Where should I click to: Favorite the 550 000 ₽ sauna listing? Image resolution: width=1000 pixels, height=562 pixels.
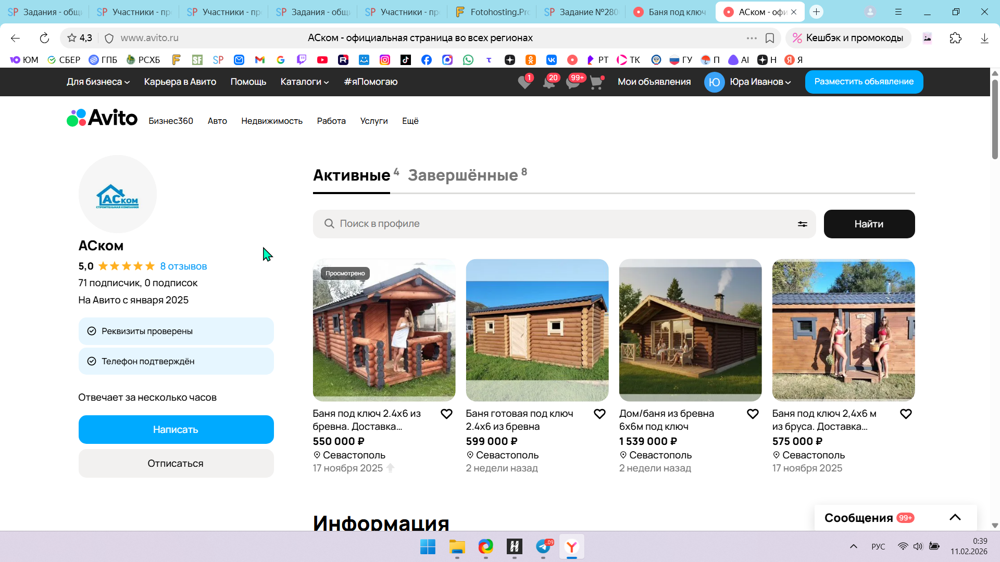(446, 414)
